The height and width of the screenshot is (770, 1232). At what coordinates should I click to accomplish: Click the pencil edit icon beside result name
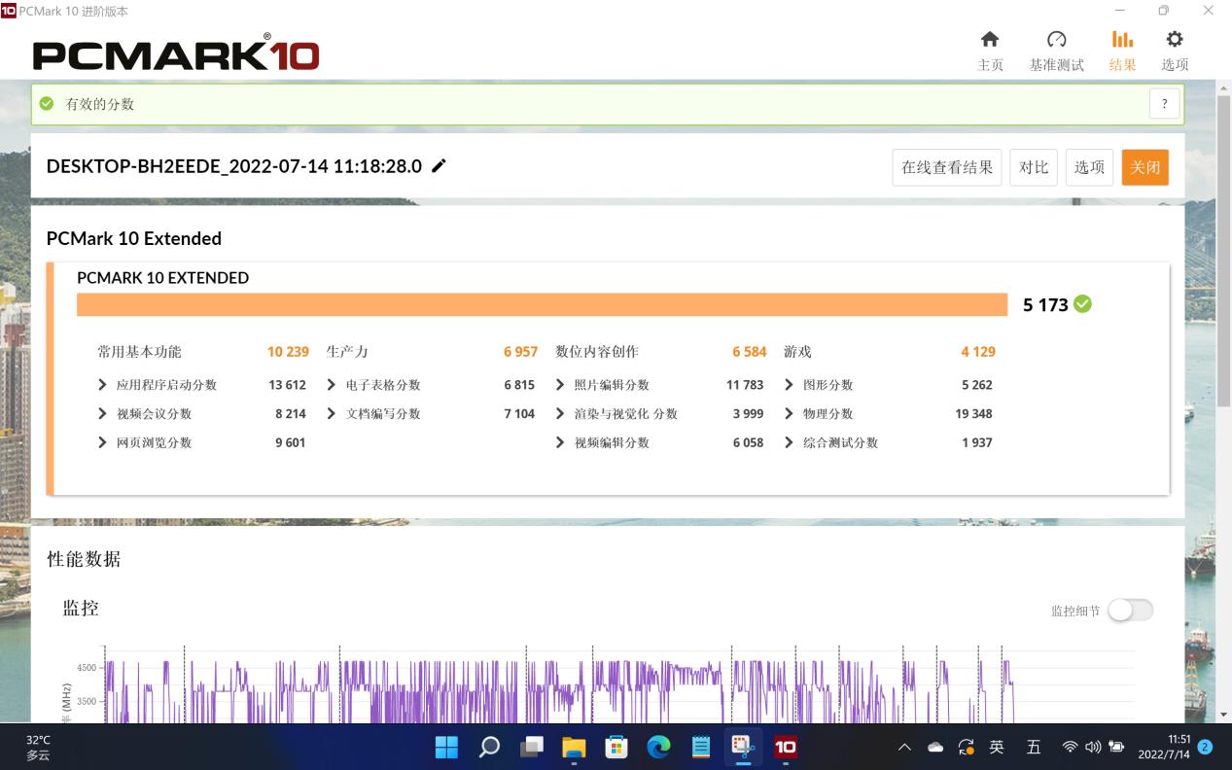click(439, 166)
